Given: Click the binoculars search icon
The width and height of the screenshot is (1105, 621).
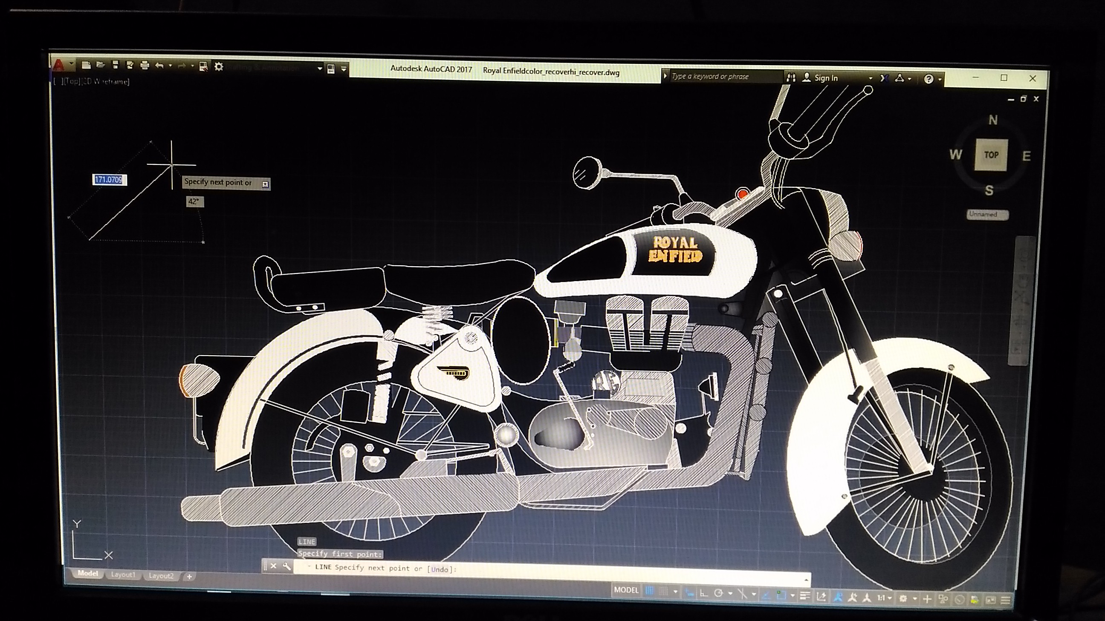Looking at the screenshot, I should pyautogui.click(x=791, y=78).
